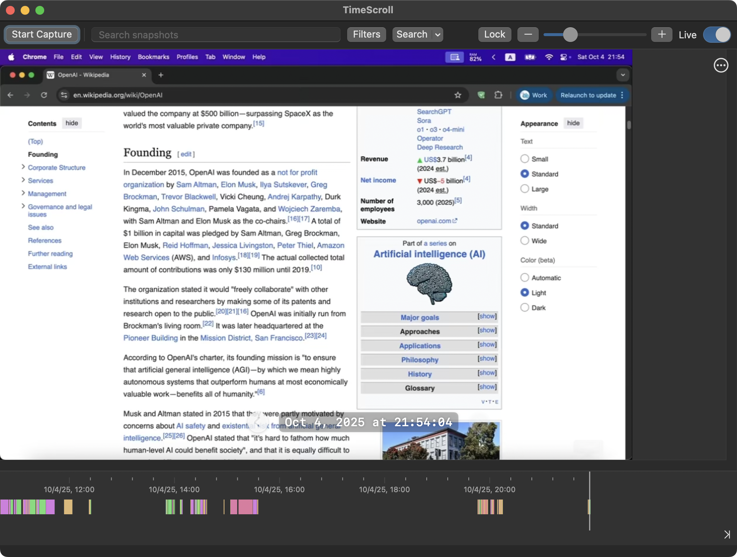Click the Relaunch to update button

(588, 95)
